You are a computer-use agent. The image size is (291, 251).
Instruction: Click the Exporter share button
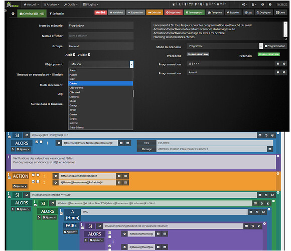coord(233,13)
